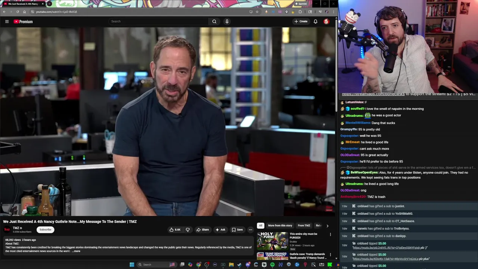The image size is (478, 269).
Task: Open the YouTube hamburger guide menu
Action: pyautogui.click(x=7, y=21)
